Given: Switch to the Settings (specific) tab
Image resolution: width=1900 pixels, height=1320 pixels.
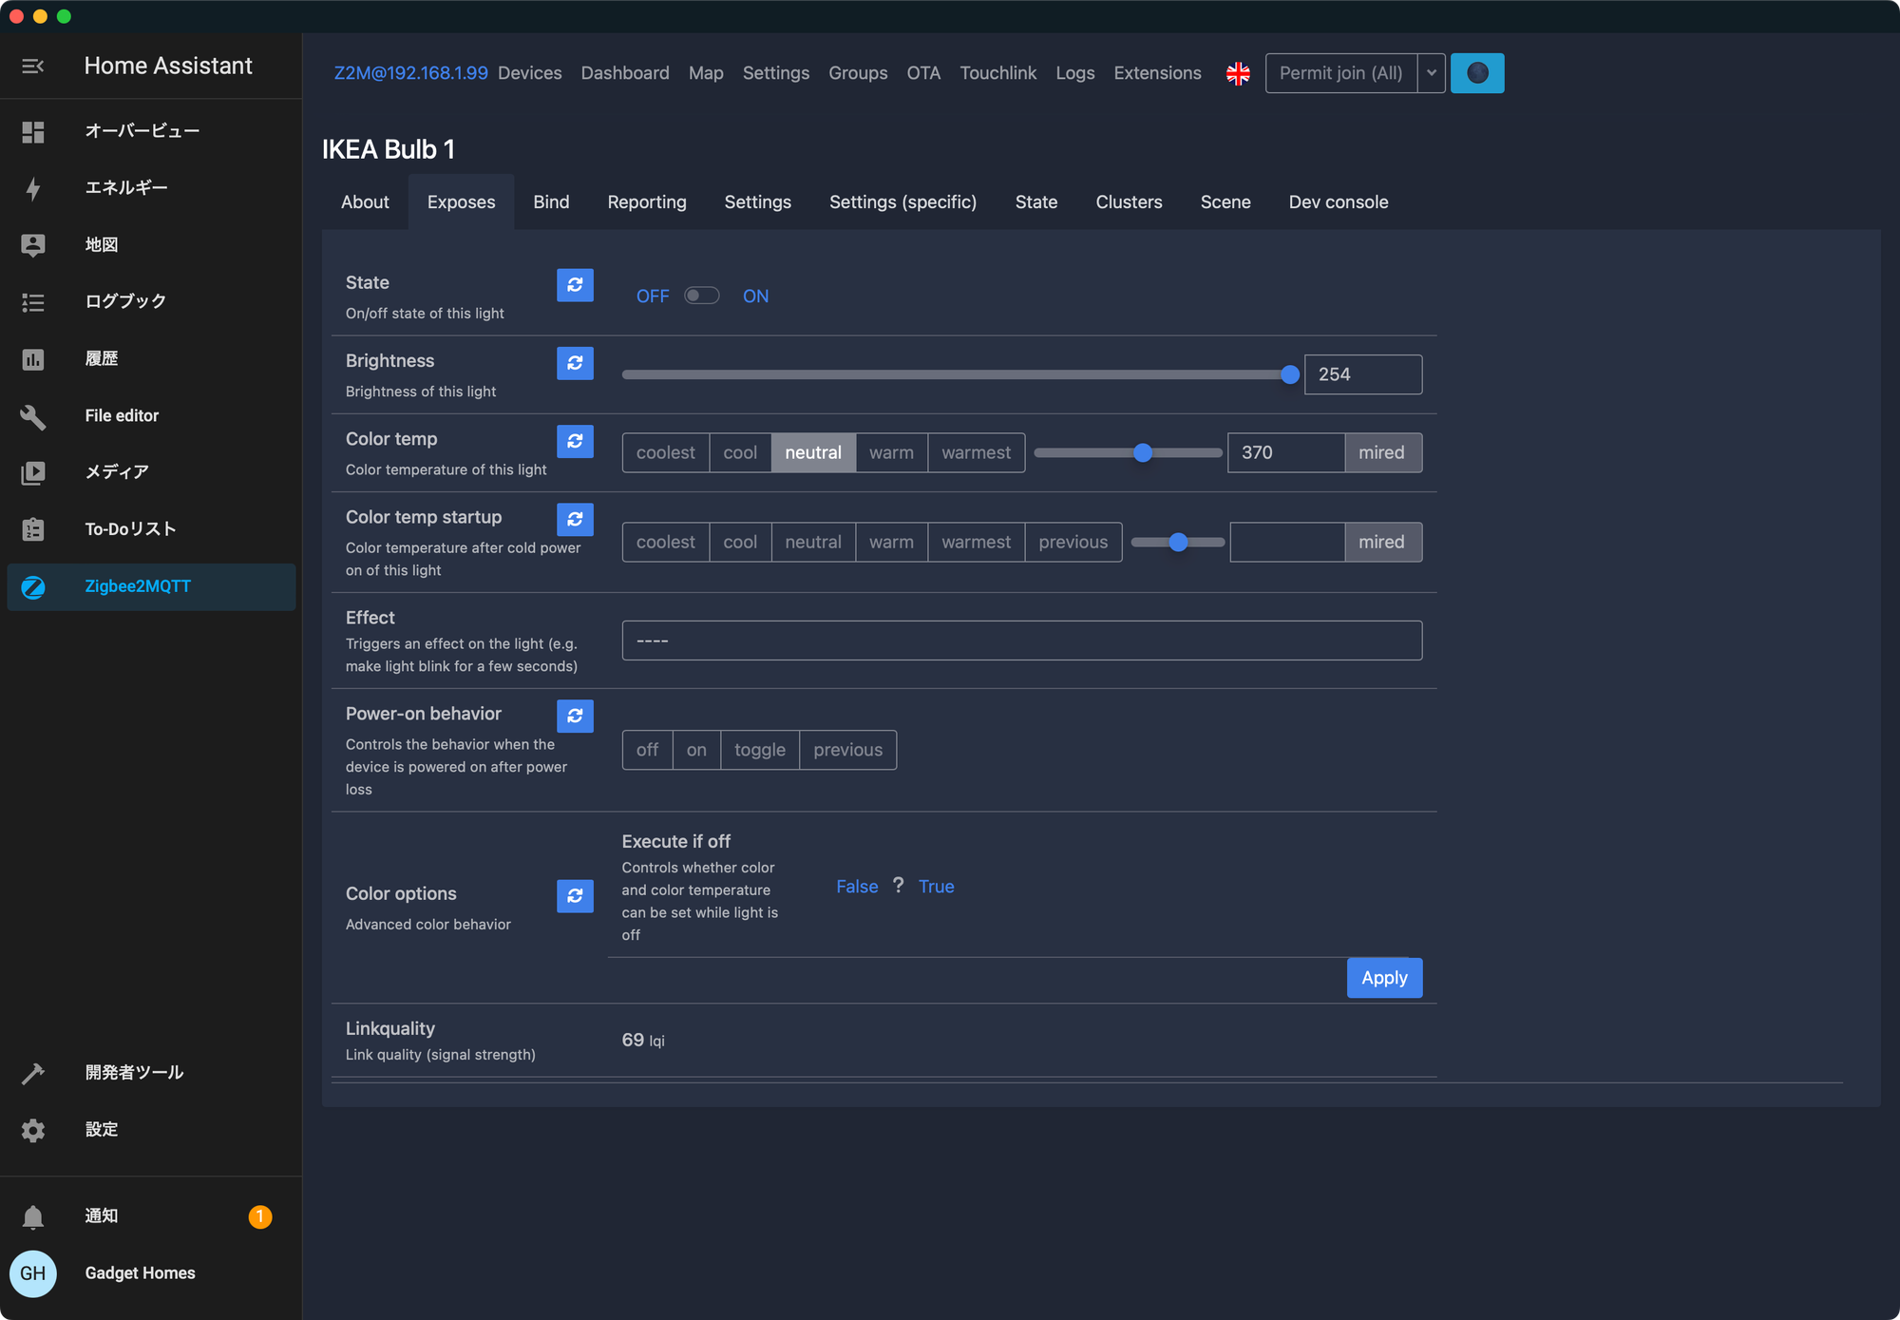Looking at the screenshot, I should tap(902, 201).
